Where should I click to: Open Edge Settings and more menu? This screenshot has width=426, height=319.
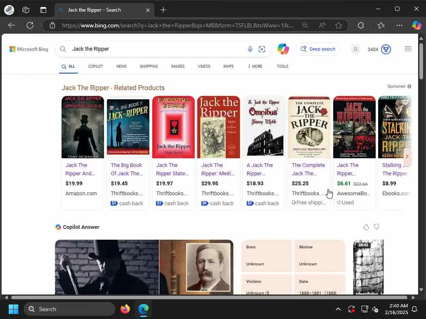399,25
